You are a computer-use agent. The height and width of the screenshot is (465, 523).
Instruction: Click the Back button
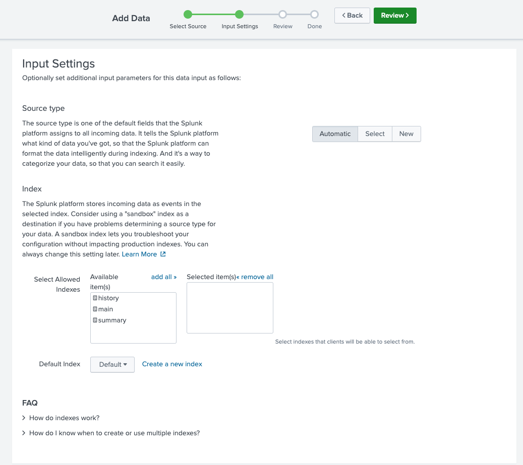[352, 15]
